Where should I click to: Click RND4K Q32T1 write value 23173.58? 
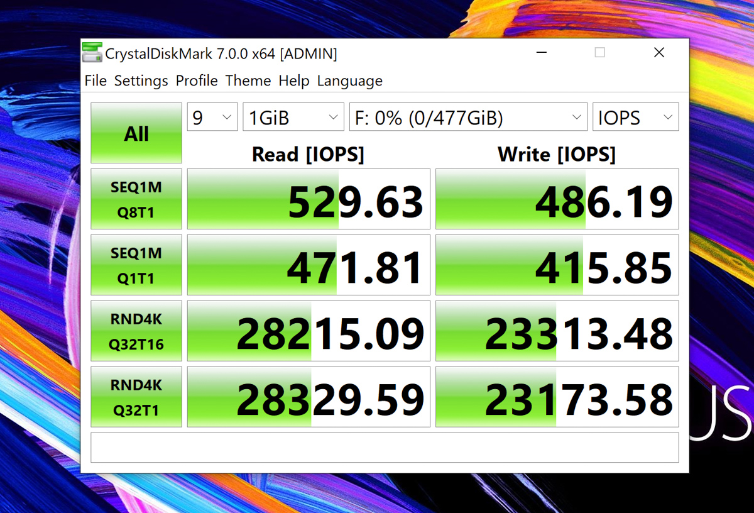pos(557,397)
